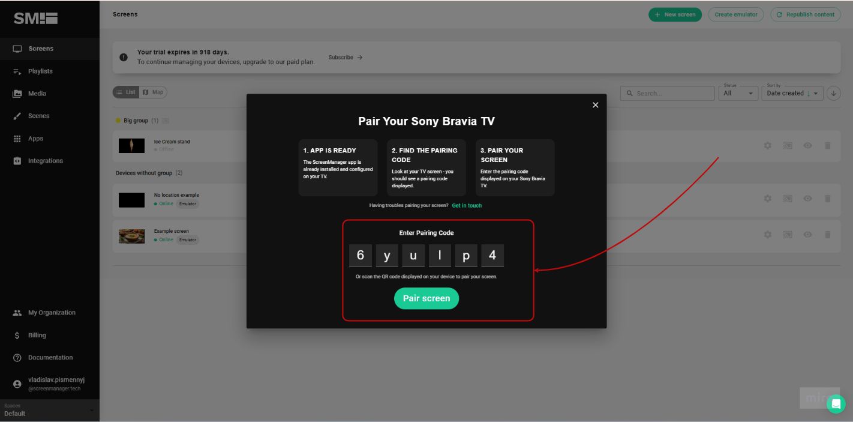
Task: Go to Playlists in the sidebar
Action: 50,71
